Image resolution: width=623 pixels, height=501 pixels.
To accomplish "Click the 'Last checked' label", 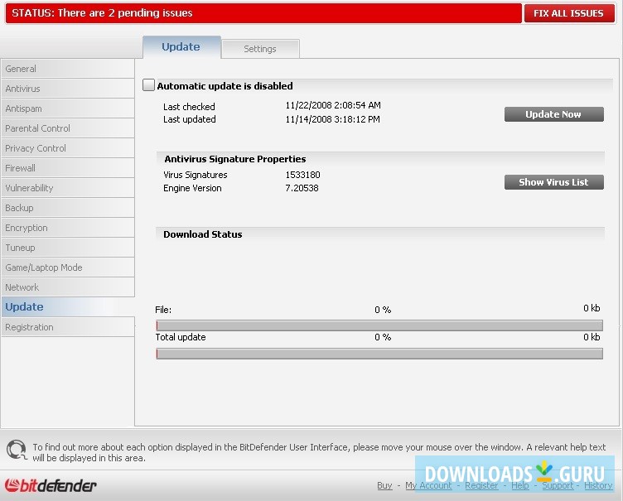I will tap(189, 107).
